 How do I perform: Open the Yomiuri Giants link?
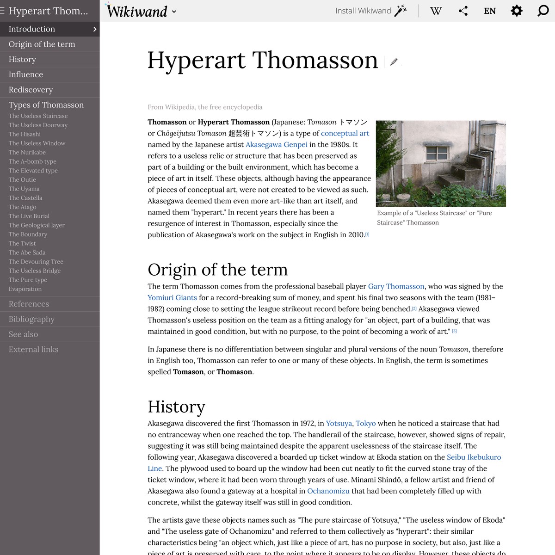tap(172, 297)
